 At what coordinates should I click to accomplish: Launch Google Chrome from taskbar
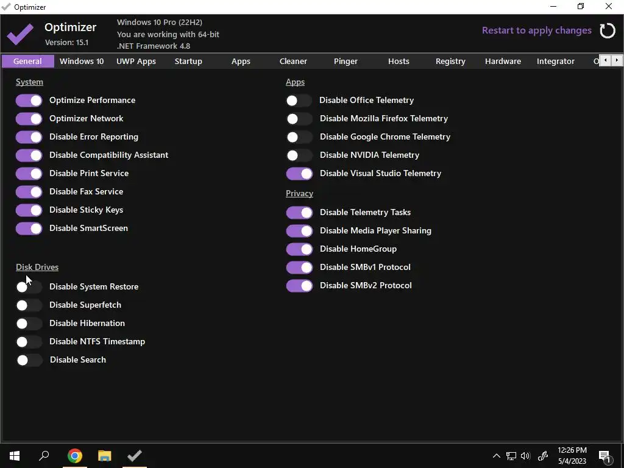(74, 455)
